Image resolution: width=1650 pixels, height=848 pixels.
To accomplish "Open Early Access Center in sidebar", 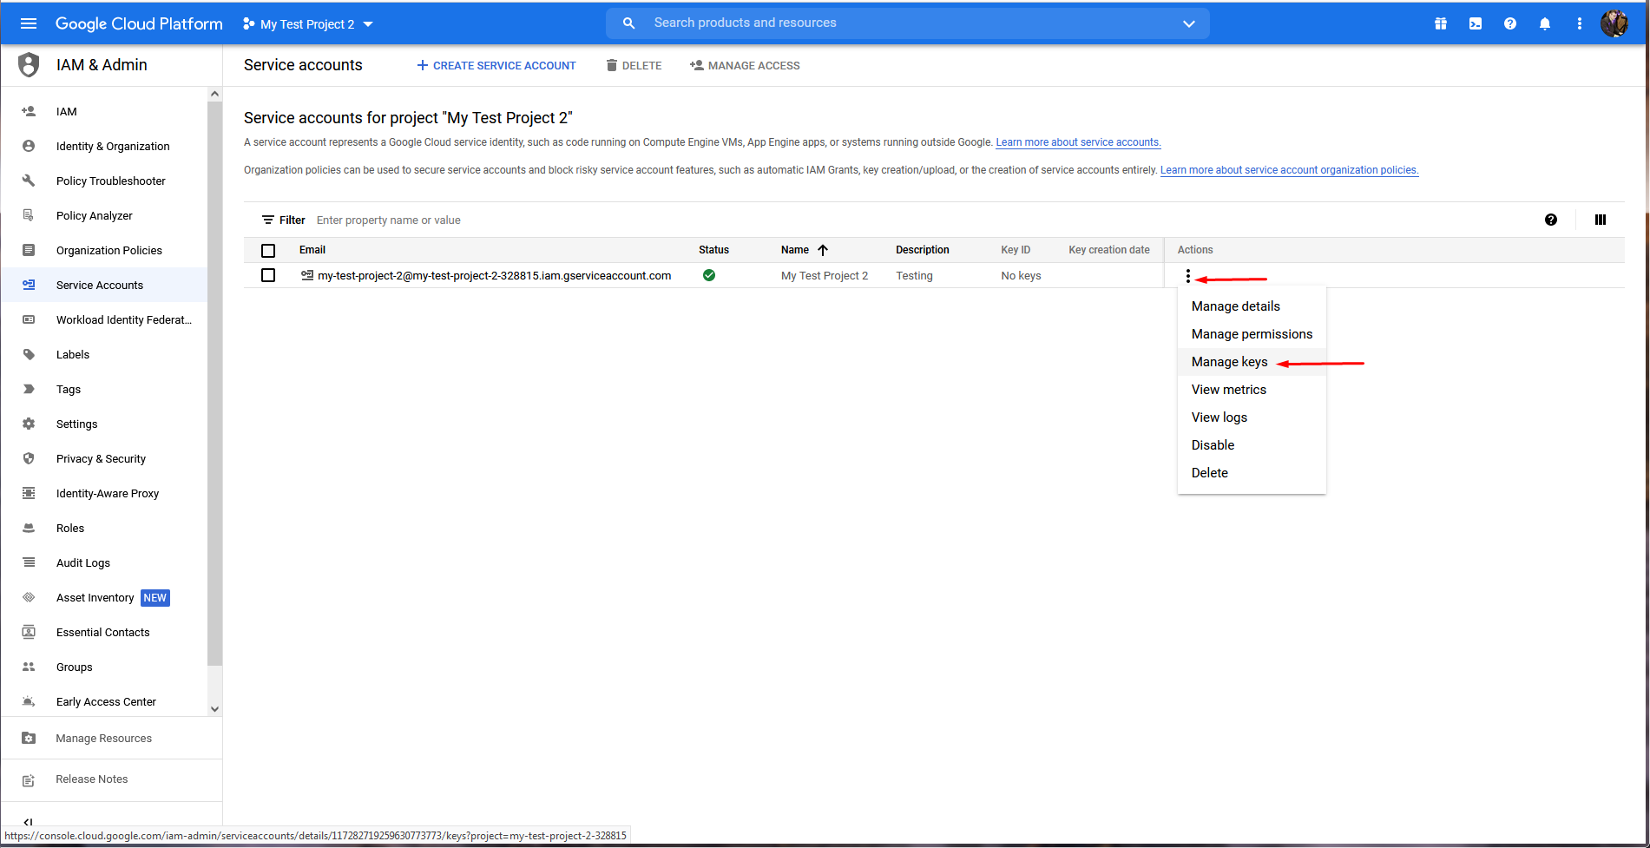I will tap(104, 701).
